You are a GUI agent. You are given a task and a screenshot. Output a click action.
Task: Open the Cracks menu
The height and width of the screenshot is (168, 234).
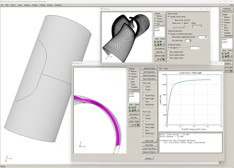point(13,5)
